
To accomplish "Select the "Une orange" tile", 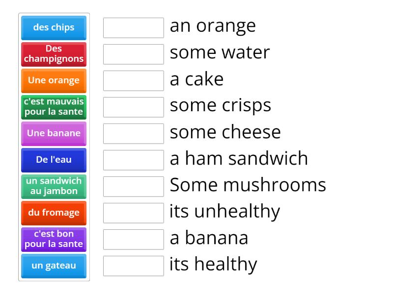I will coord(54,81).
